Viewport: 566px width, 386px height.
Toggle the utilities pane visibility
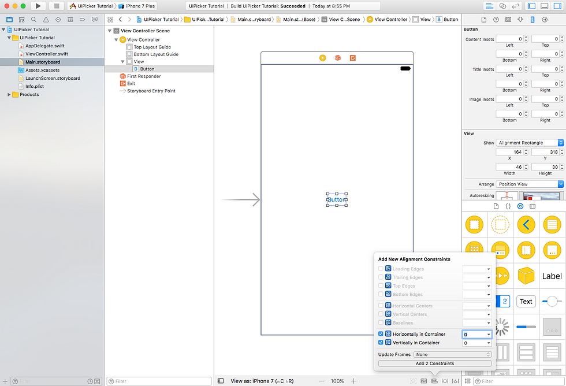click(x=558, y=6)
